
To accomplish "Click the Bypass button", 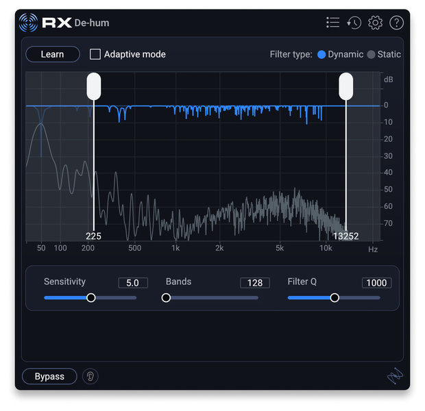I will click(49, 376).
